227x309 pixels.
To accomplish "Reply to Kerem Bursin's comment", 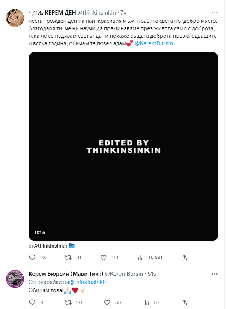I will [32, 302].
